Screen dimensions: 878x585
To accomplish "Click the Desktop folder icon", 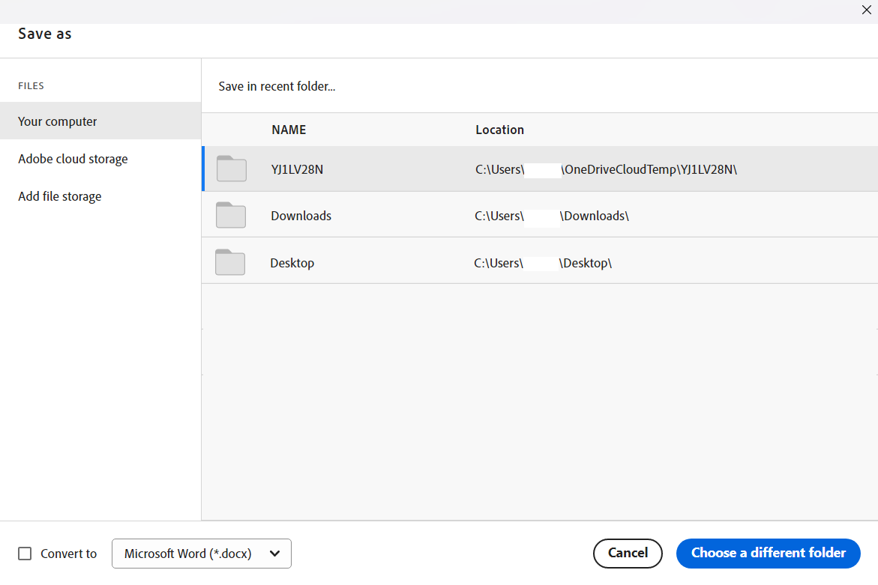I will pos(229,263).
